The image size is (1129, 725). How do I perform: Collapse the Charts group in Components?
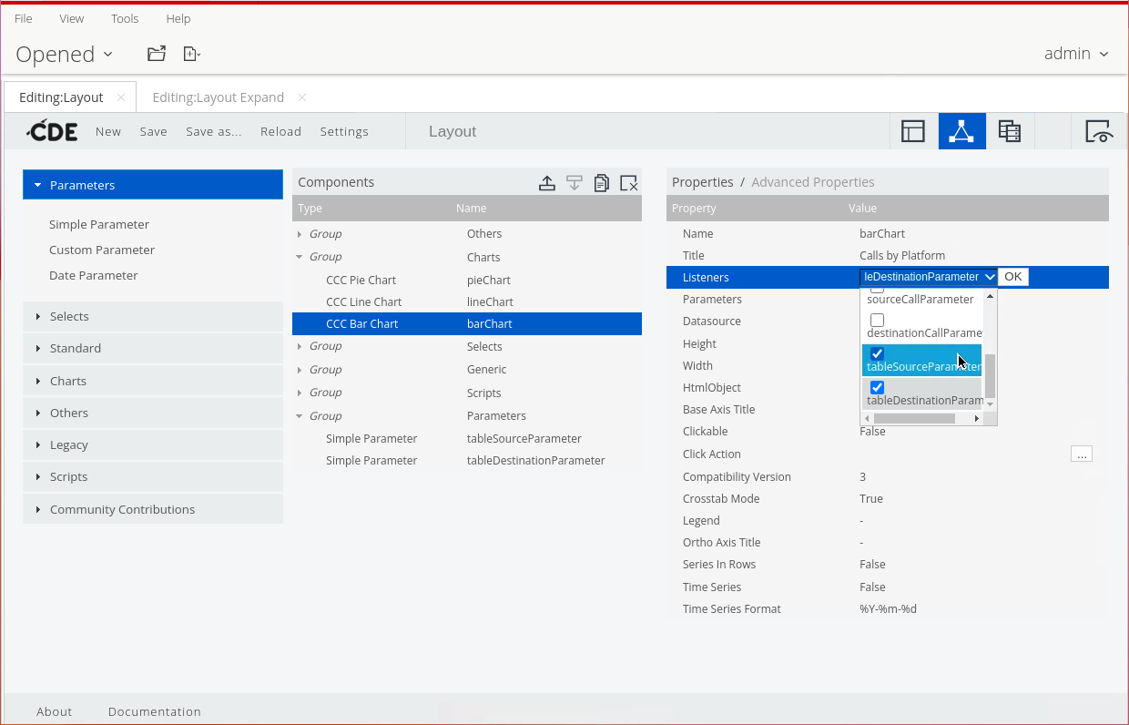pyautogui.click(x=300, y=257)
